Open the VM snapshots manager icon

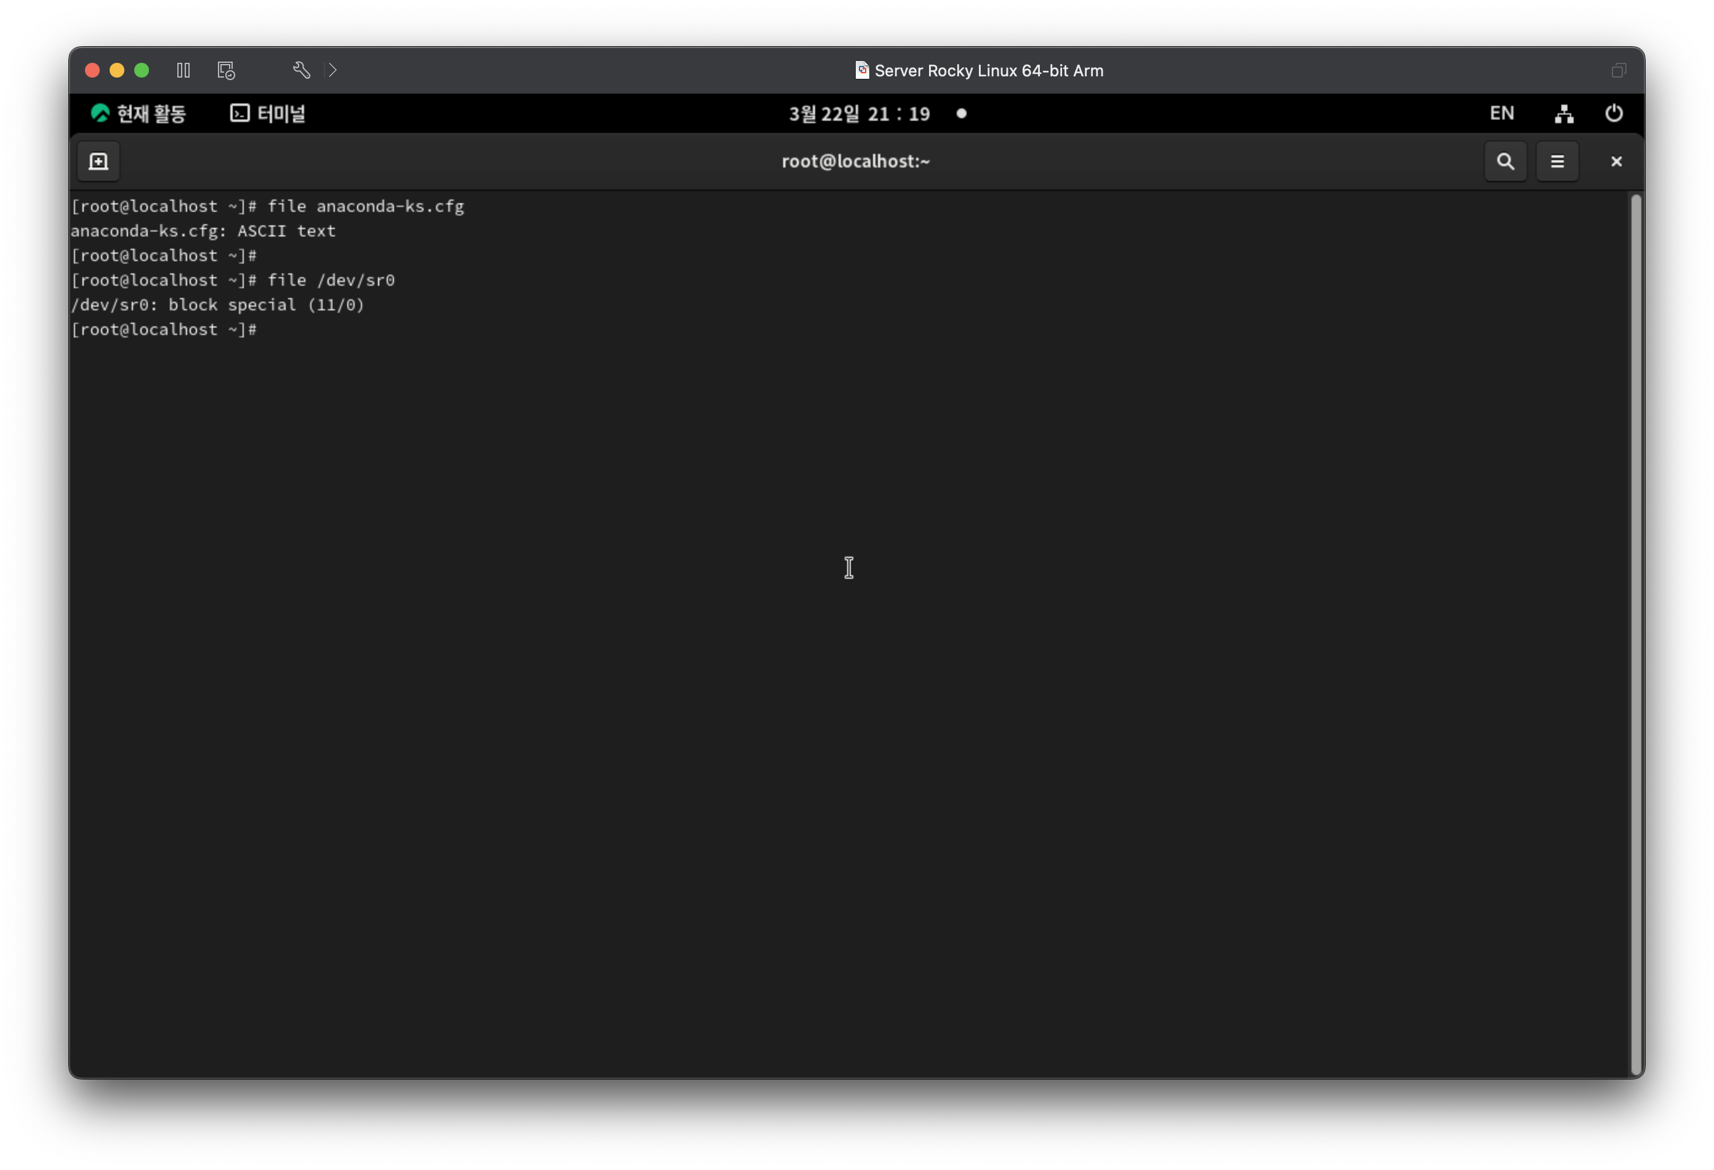pyautogui.click(x=227, y=70)
